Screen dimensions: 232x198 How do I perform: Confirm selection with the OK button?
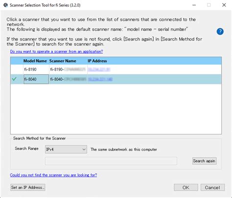coord(186,187)
